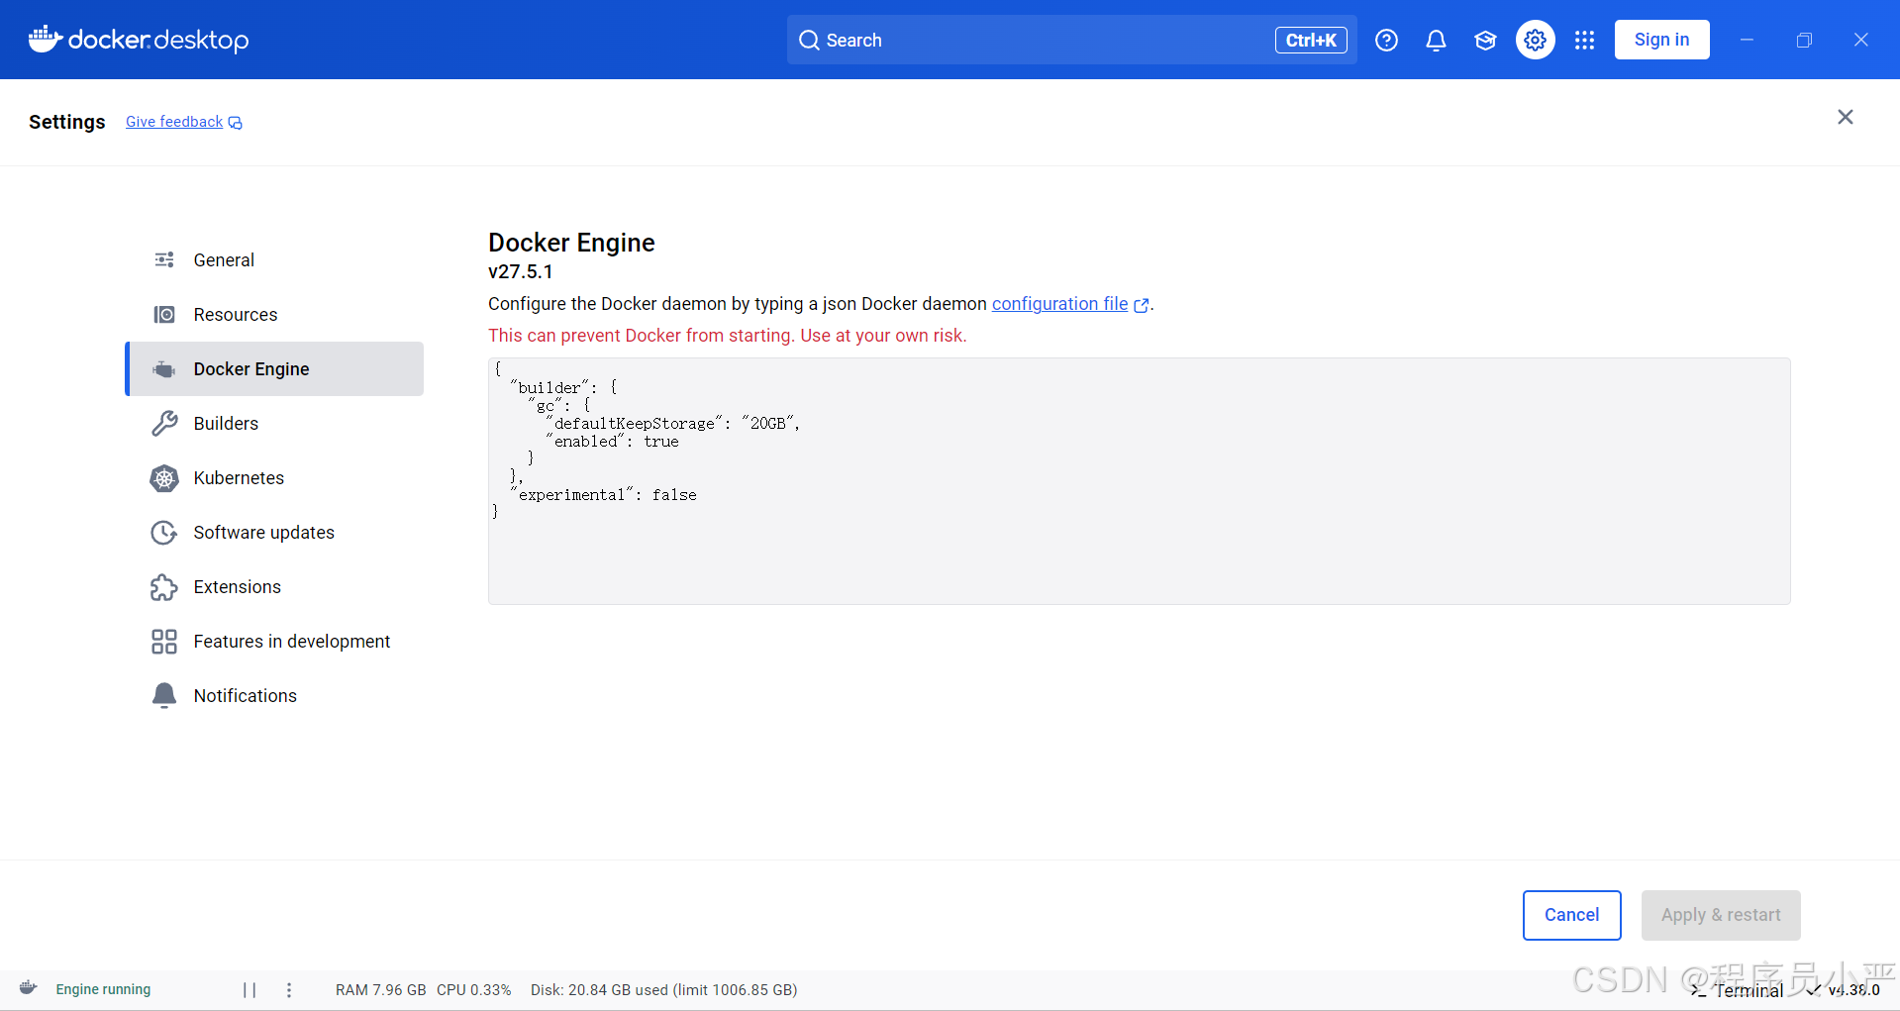The width and height of the screenshot is (1900, 1011).
Task: Open the Give feedback link
Action: pos(174,122)
